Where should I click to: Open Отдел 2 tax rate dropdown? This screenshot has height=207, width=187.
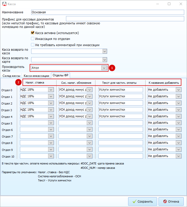pos(51,103)
